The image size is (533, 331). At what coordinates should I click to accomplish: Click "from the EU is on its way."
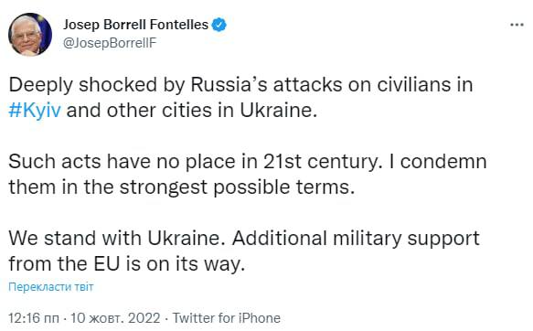point(127,263)
